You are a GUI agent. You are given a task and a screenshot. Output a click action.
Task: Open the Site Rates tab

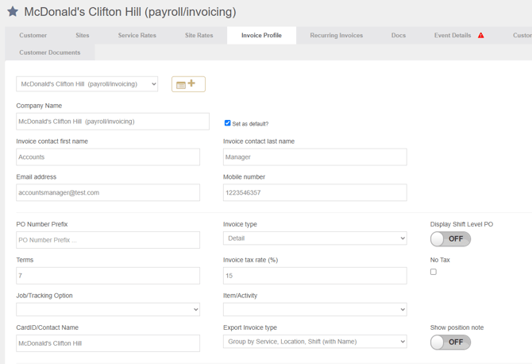tap(199, 35)
